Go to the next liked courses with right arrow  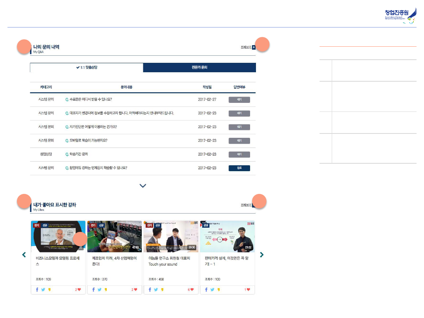click(x=262, y=255)
